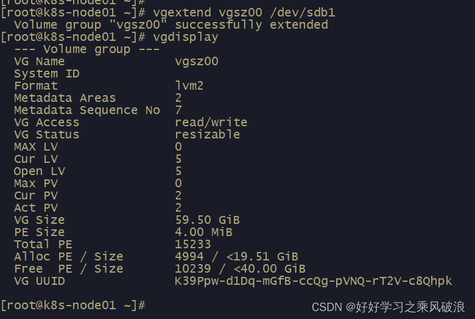475x319 pixels.
Task: Click the VG UUID string
Action: [313, 281]
